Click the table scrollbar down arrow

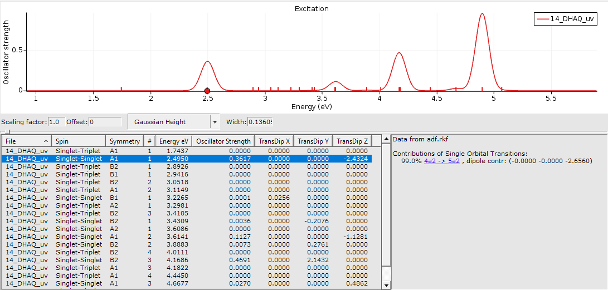(386, 286)
